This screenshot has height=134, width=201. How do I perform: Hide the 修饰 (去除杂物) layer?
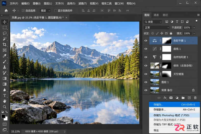[x=146, y=66]
